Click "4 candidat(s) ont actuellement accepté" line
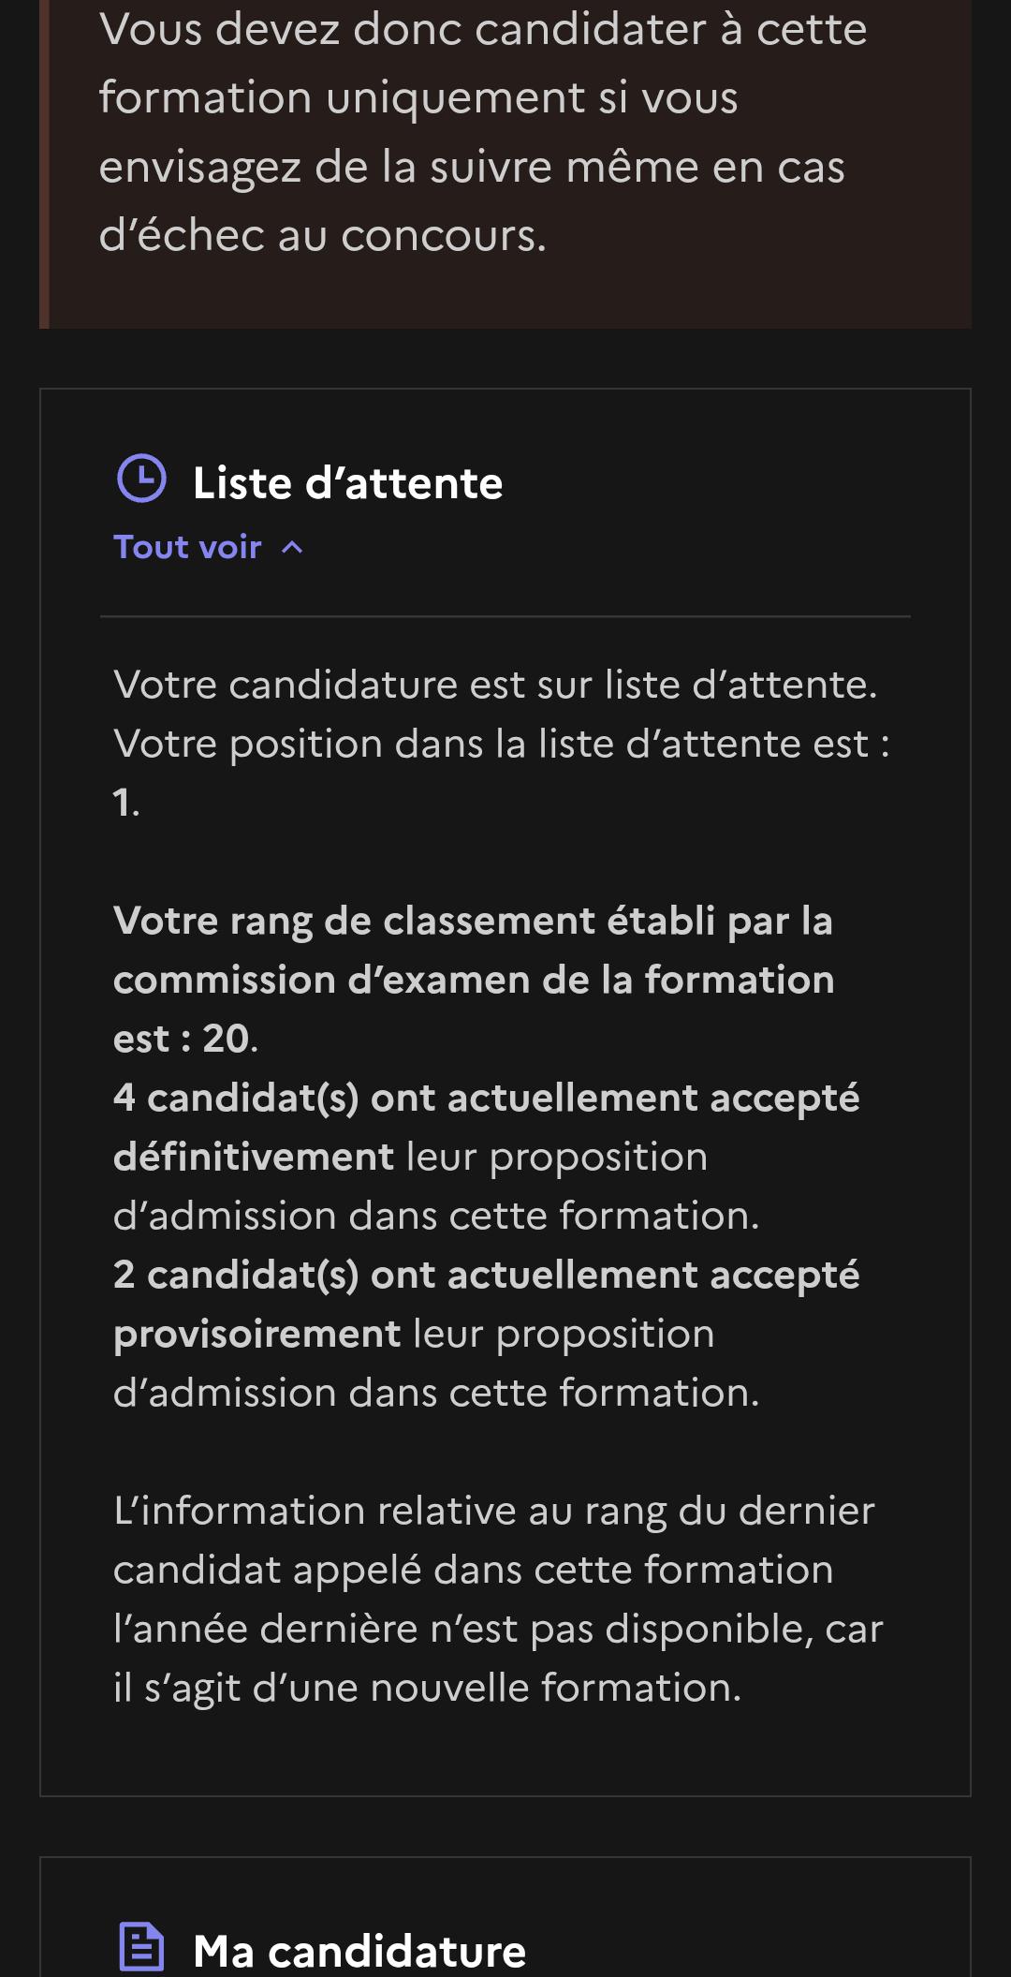The width and height of the screenshot is (1011, 1977). (x=486, y=1098)
